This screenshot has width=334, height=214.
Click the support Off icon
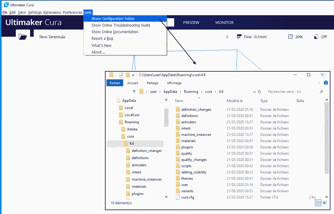point(316,37)
